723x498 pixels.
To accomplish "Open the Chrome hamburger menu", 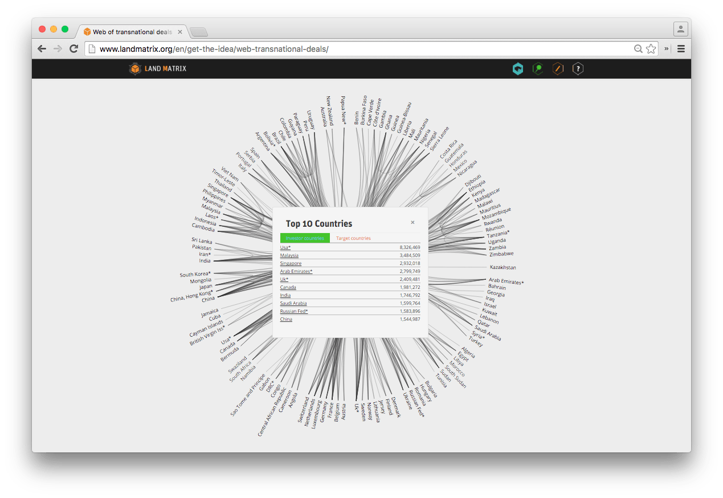I will pyautogui.click(x=681, y=49).
